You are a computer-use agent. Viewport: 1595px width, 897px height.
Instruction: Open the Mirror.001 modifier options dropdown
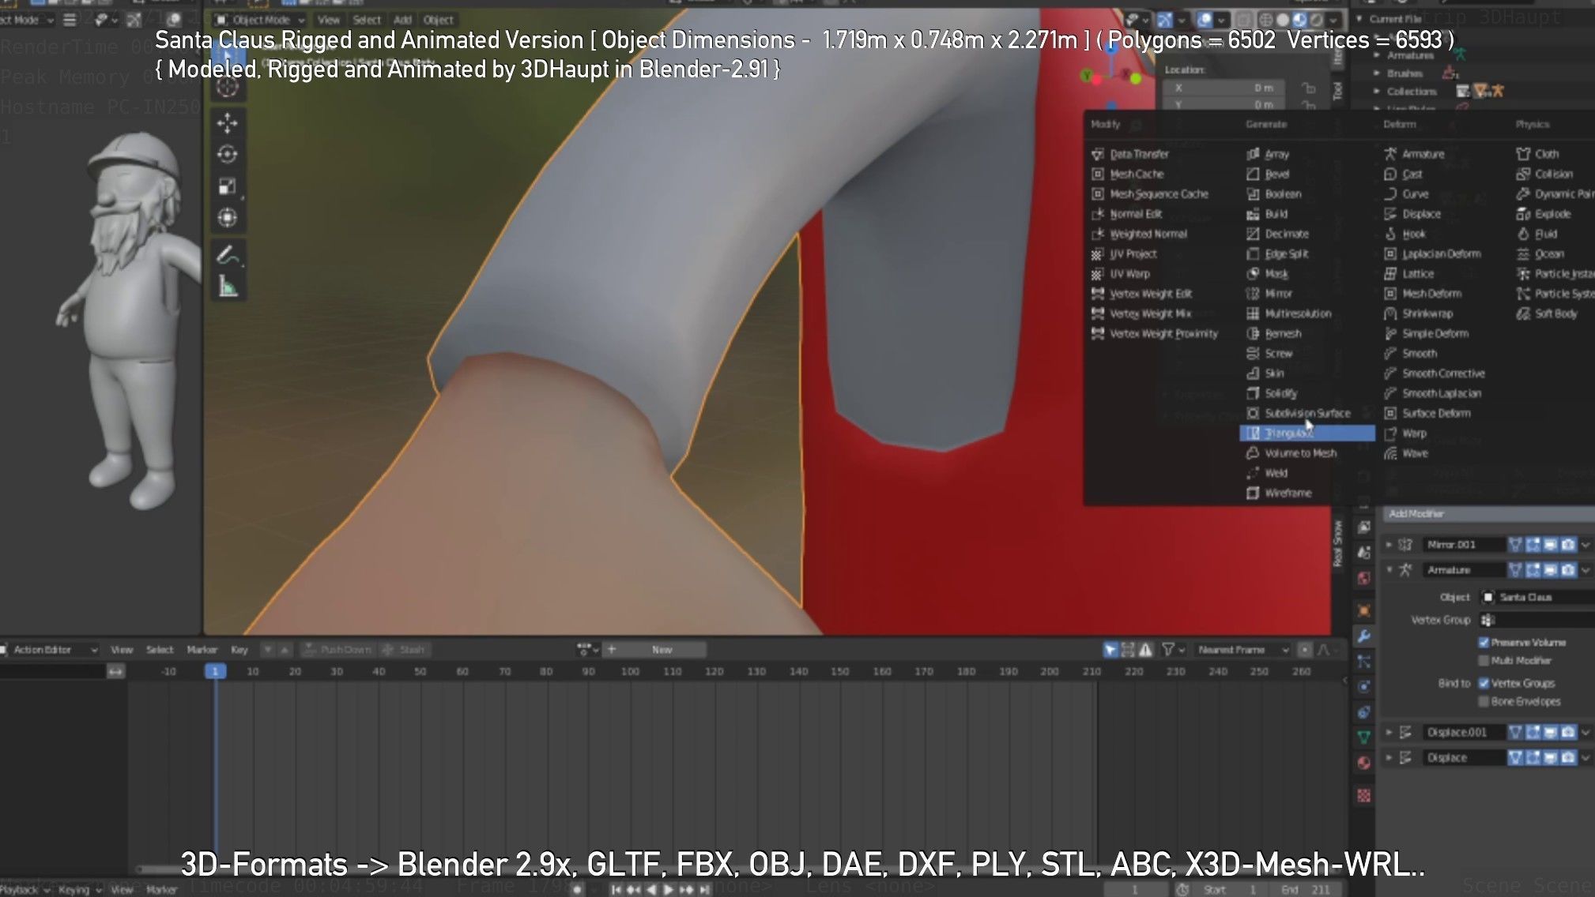(x=1586, y=544)
